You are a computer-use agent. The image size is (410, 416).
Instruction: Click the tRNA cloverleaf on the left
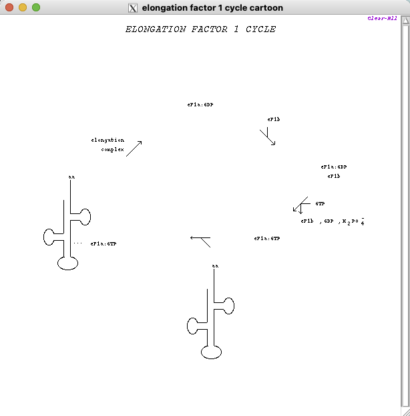point(67,227)
